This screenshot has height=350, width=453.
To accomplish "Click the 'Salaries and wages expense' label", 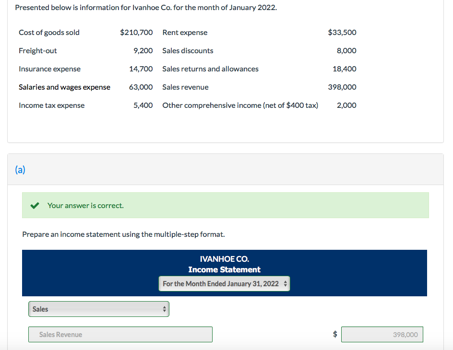I will [64, 87].
